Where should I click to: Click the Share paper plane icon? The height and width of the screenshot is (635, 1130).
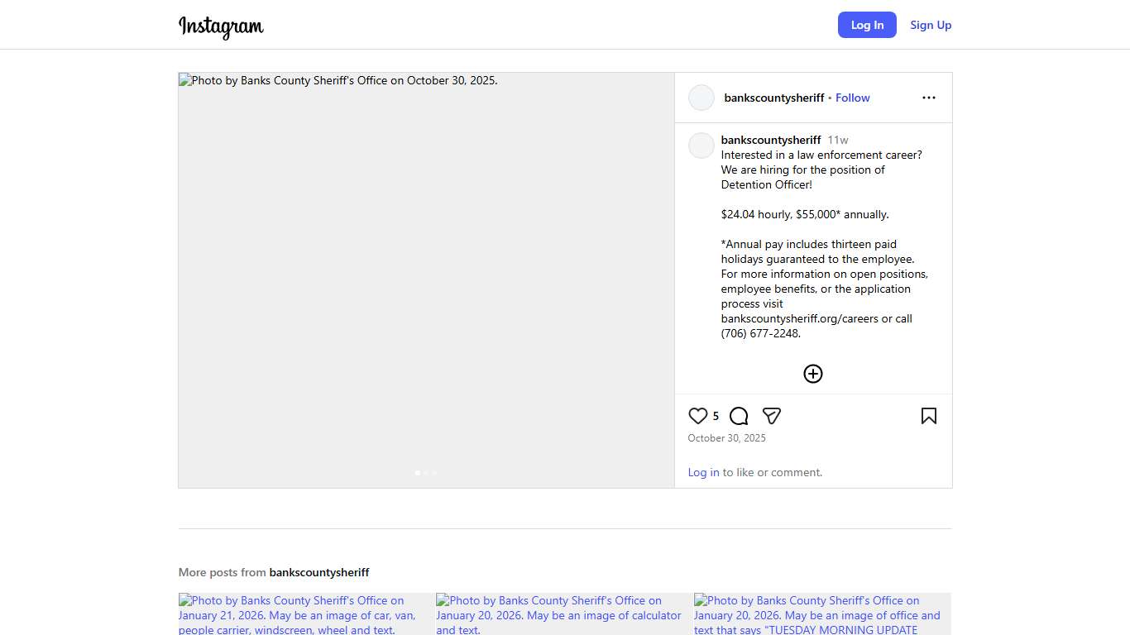click(x=772, y=416)
